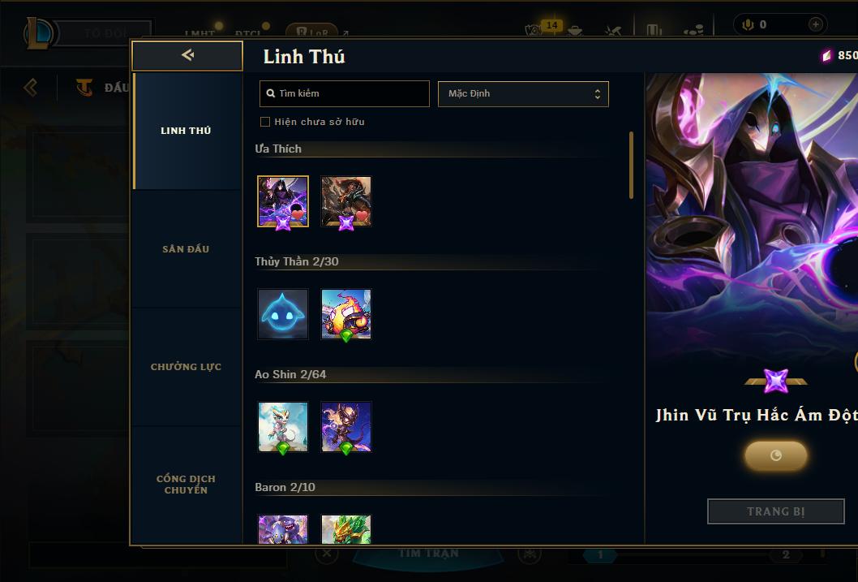The width and height of the screenshot is (858, 582).
Task: Select the cowboy favorite little legend thumbnail
Action: point(345,201)
